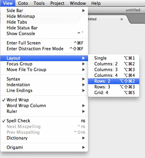Close the untitled tab with the x
Image resolution: width=145 pixels, height=158 pixels.
tap(121, 19)
